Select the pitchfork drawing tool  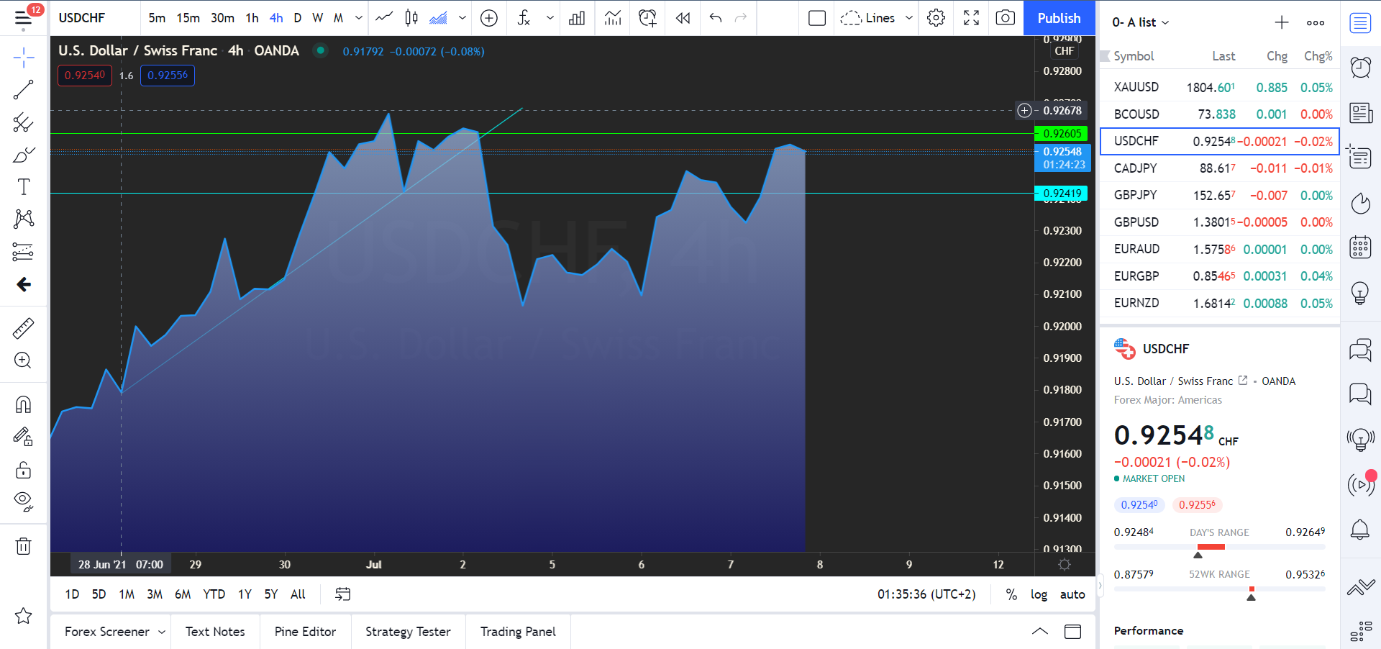(23, 123)
